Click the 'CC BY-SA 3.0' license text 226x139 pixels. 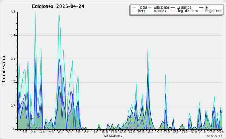tap(214, 136)
